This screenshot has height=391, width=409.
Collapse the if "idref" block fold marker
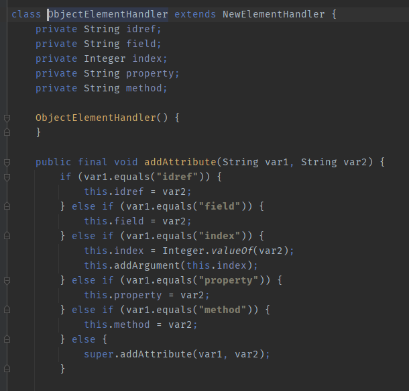tap(7, 177)
